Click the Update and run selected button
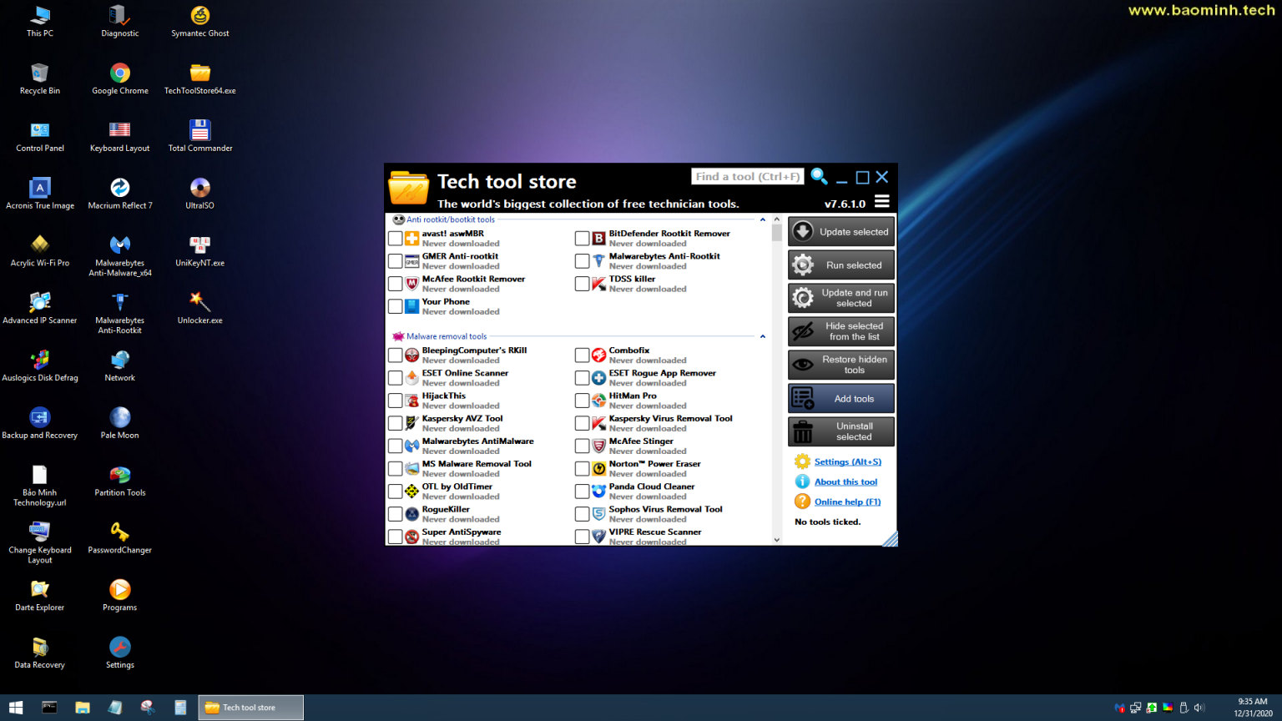The width and height of the screenshot is (1282, 721). click(x=841, y=298)
